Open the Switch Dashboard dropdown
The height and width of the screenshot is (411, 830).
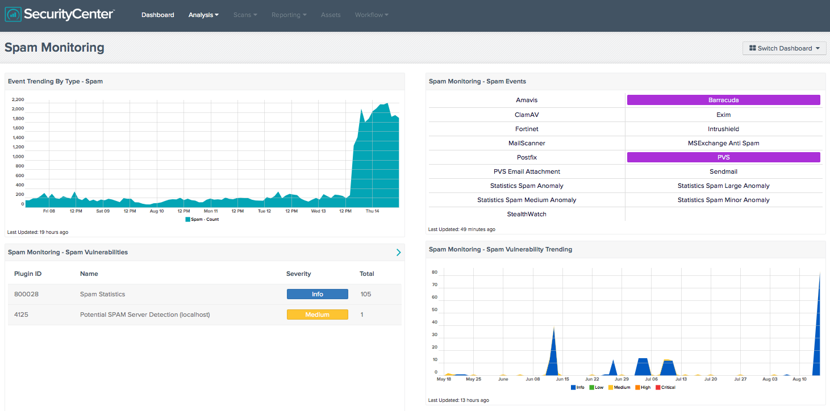coord(784,48)
